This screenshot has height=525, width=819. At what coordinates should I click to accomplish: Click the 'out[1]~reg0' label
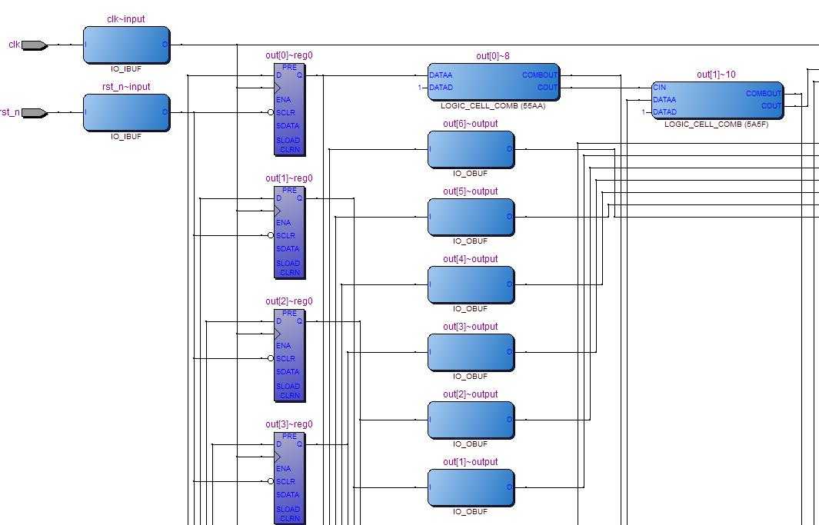coord(289,178)
